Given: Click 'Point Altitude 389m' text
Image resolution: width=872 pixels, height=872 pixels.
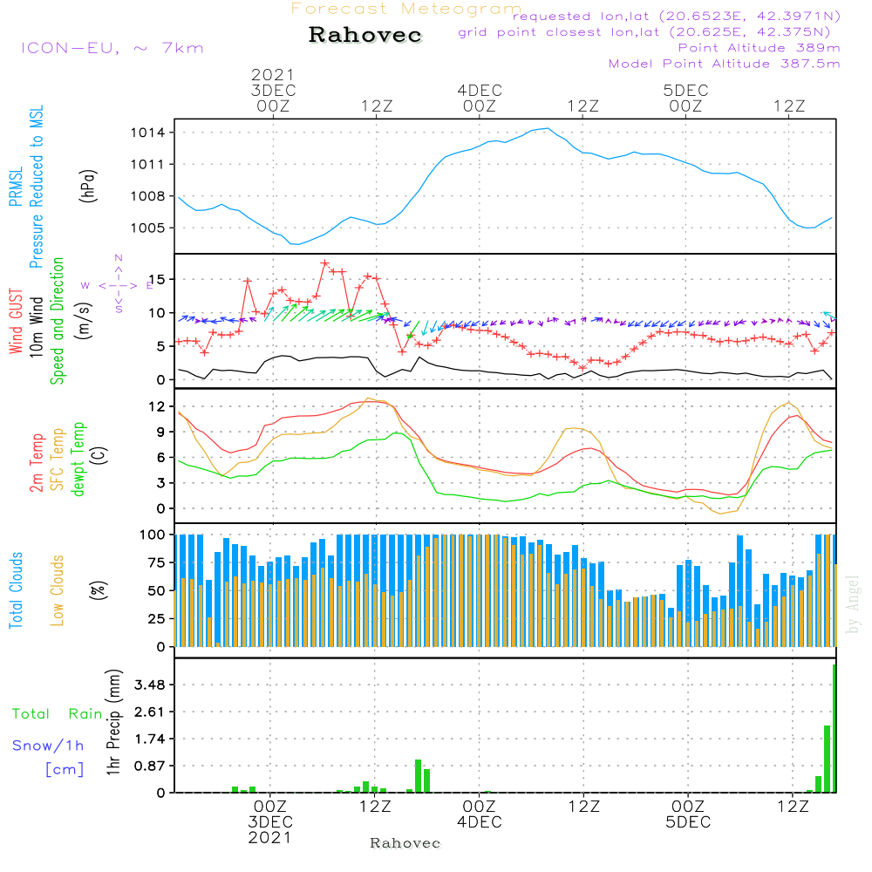Looking at the screenshot, I should 760,48.
